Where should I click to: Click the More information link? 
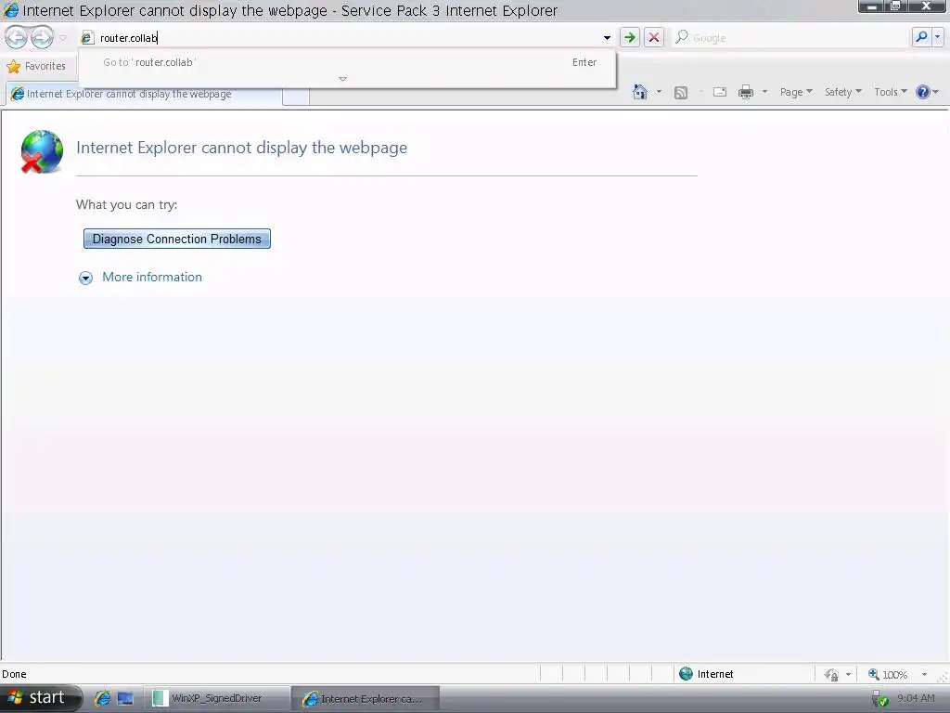[152, 277]
